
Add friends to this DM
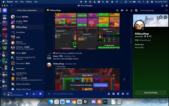[132, 10]
